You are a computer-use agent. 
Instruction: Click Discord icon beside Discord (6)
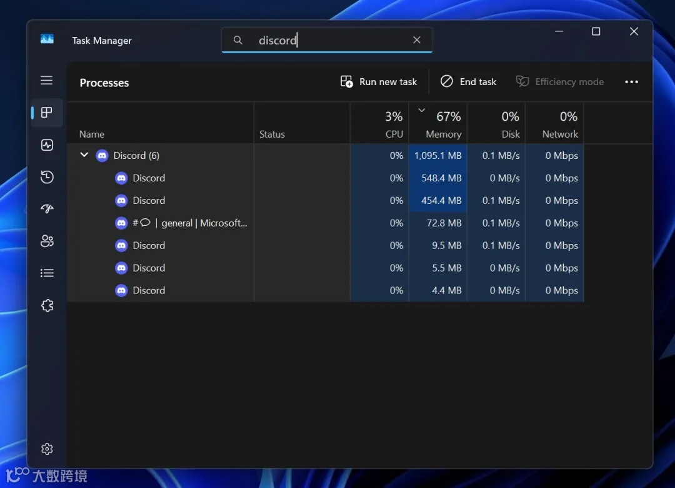coord(102,155)
